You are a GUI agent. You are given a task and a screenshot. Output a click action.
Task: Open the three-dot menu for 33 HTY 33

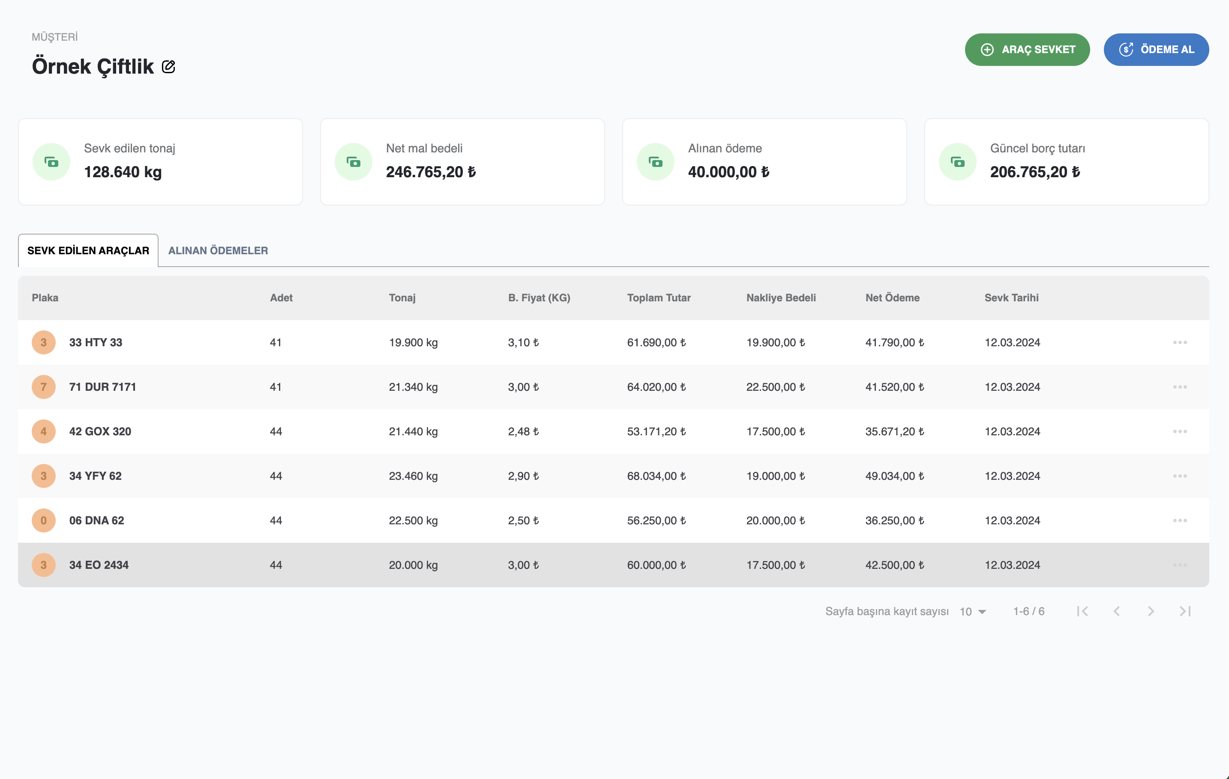tap(1179, 342)
